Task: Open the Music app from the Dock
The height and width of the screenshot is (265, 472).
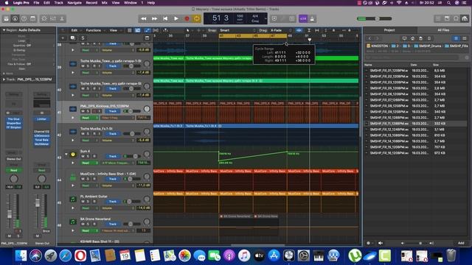Action: tap(244, 255)
